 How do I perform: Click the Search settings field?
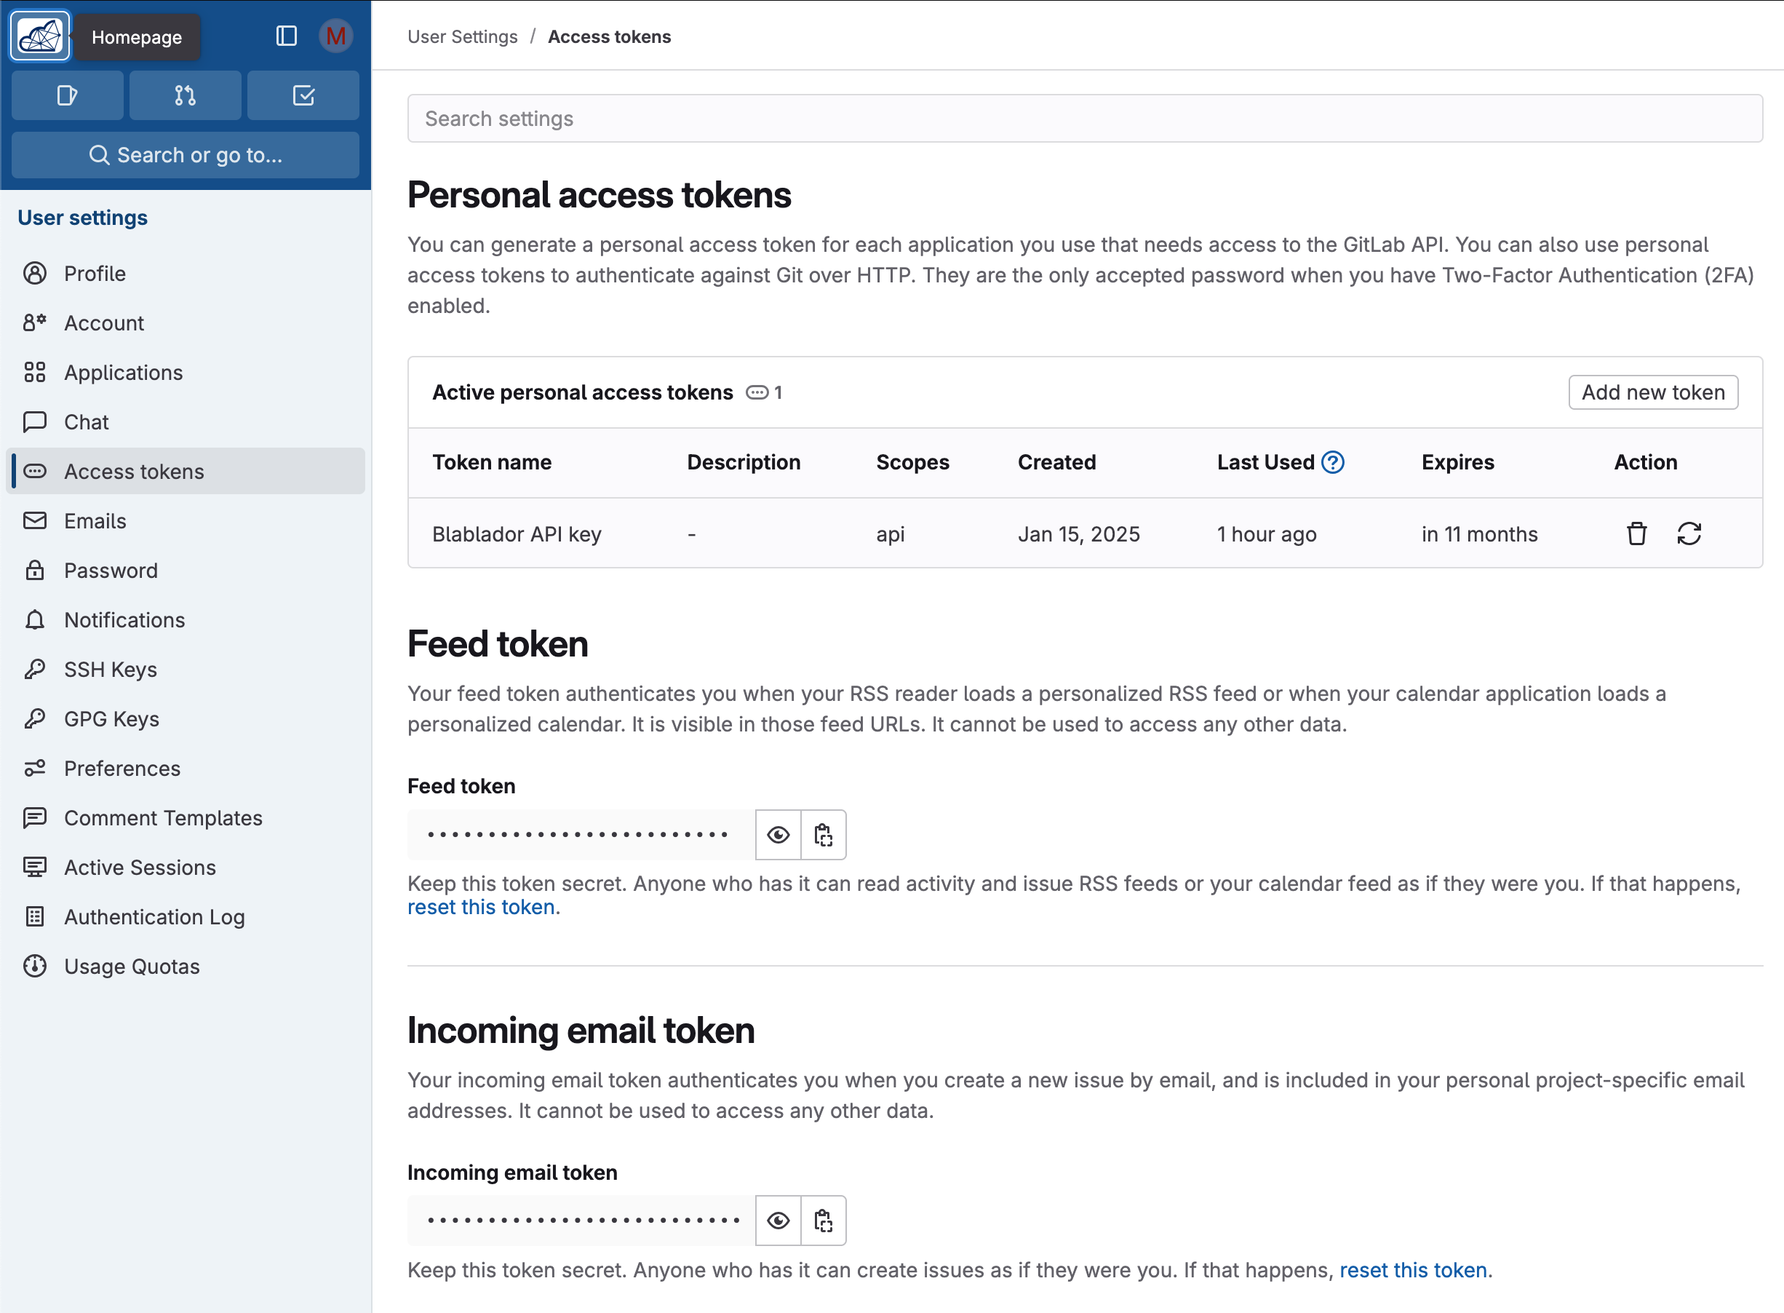[x=1084, y=119]
